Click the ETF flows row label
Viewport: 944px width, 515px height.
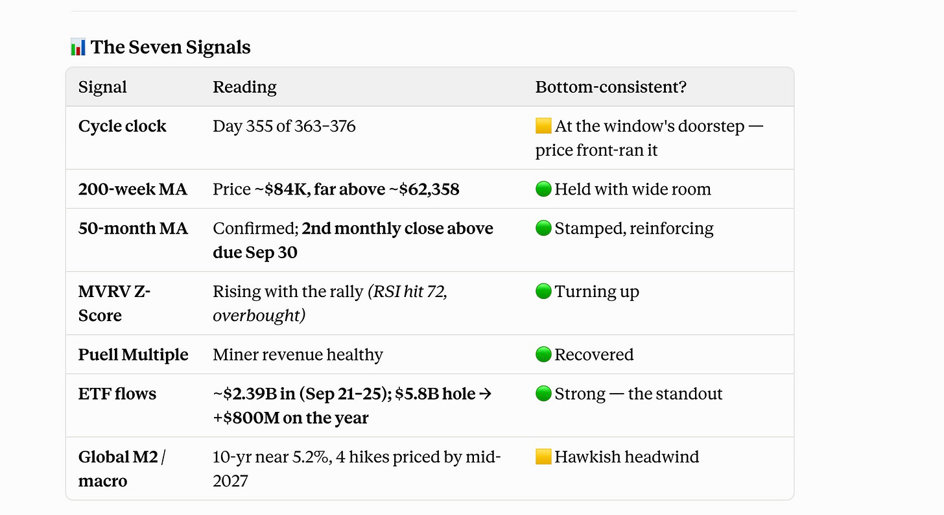tap(117, 394)
